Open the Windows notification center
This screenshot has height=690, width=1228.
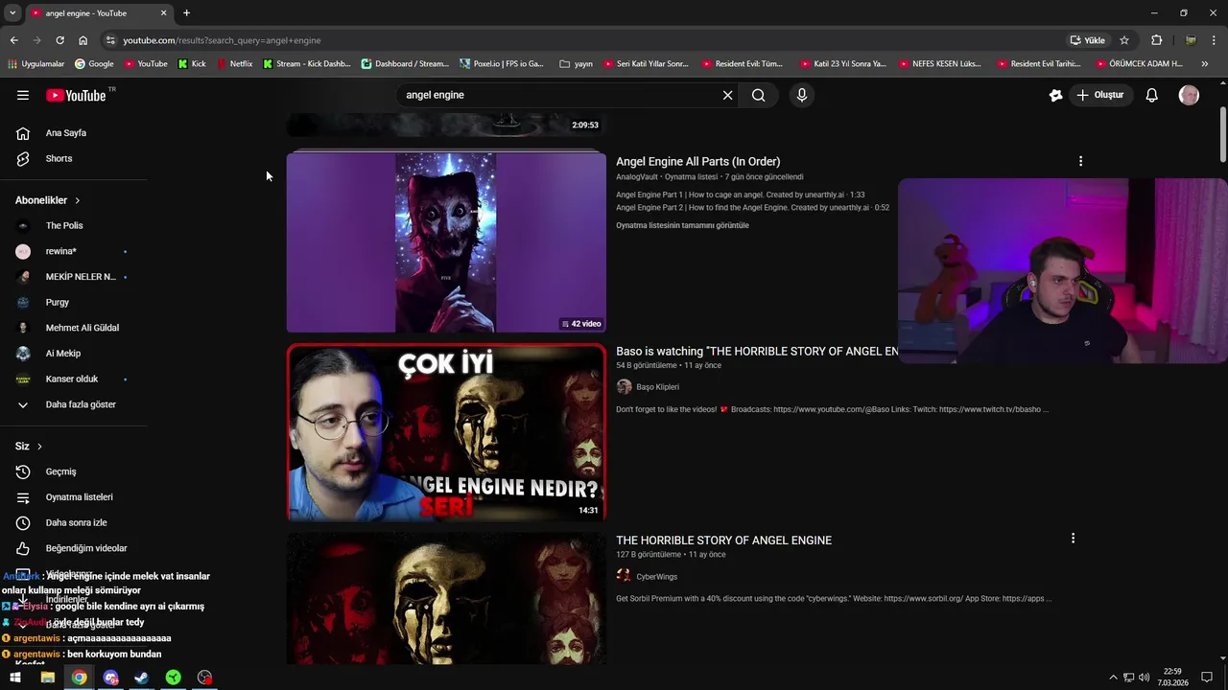1207,678
